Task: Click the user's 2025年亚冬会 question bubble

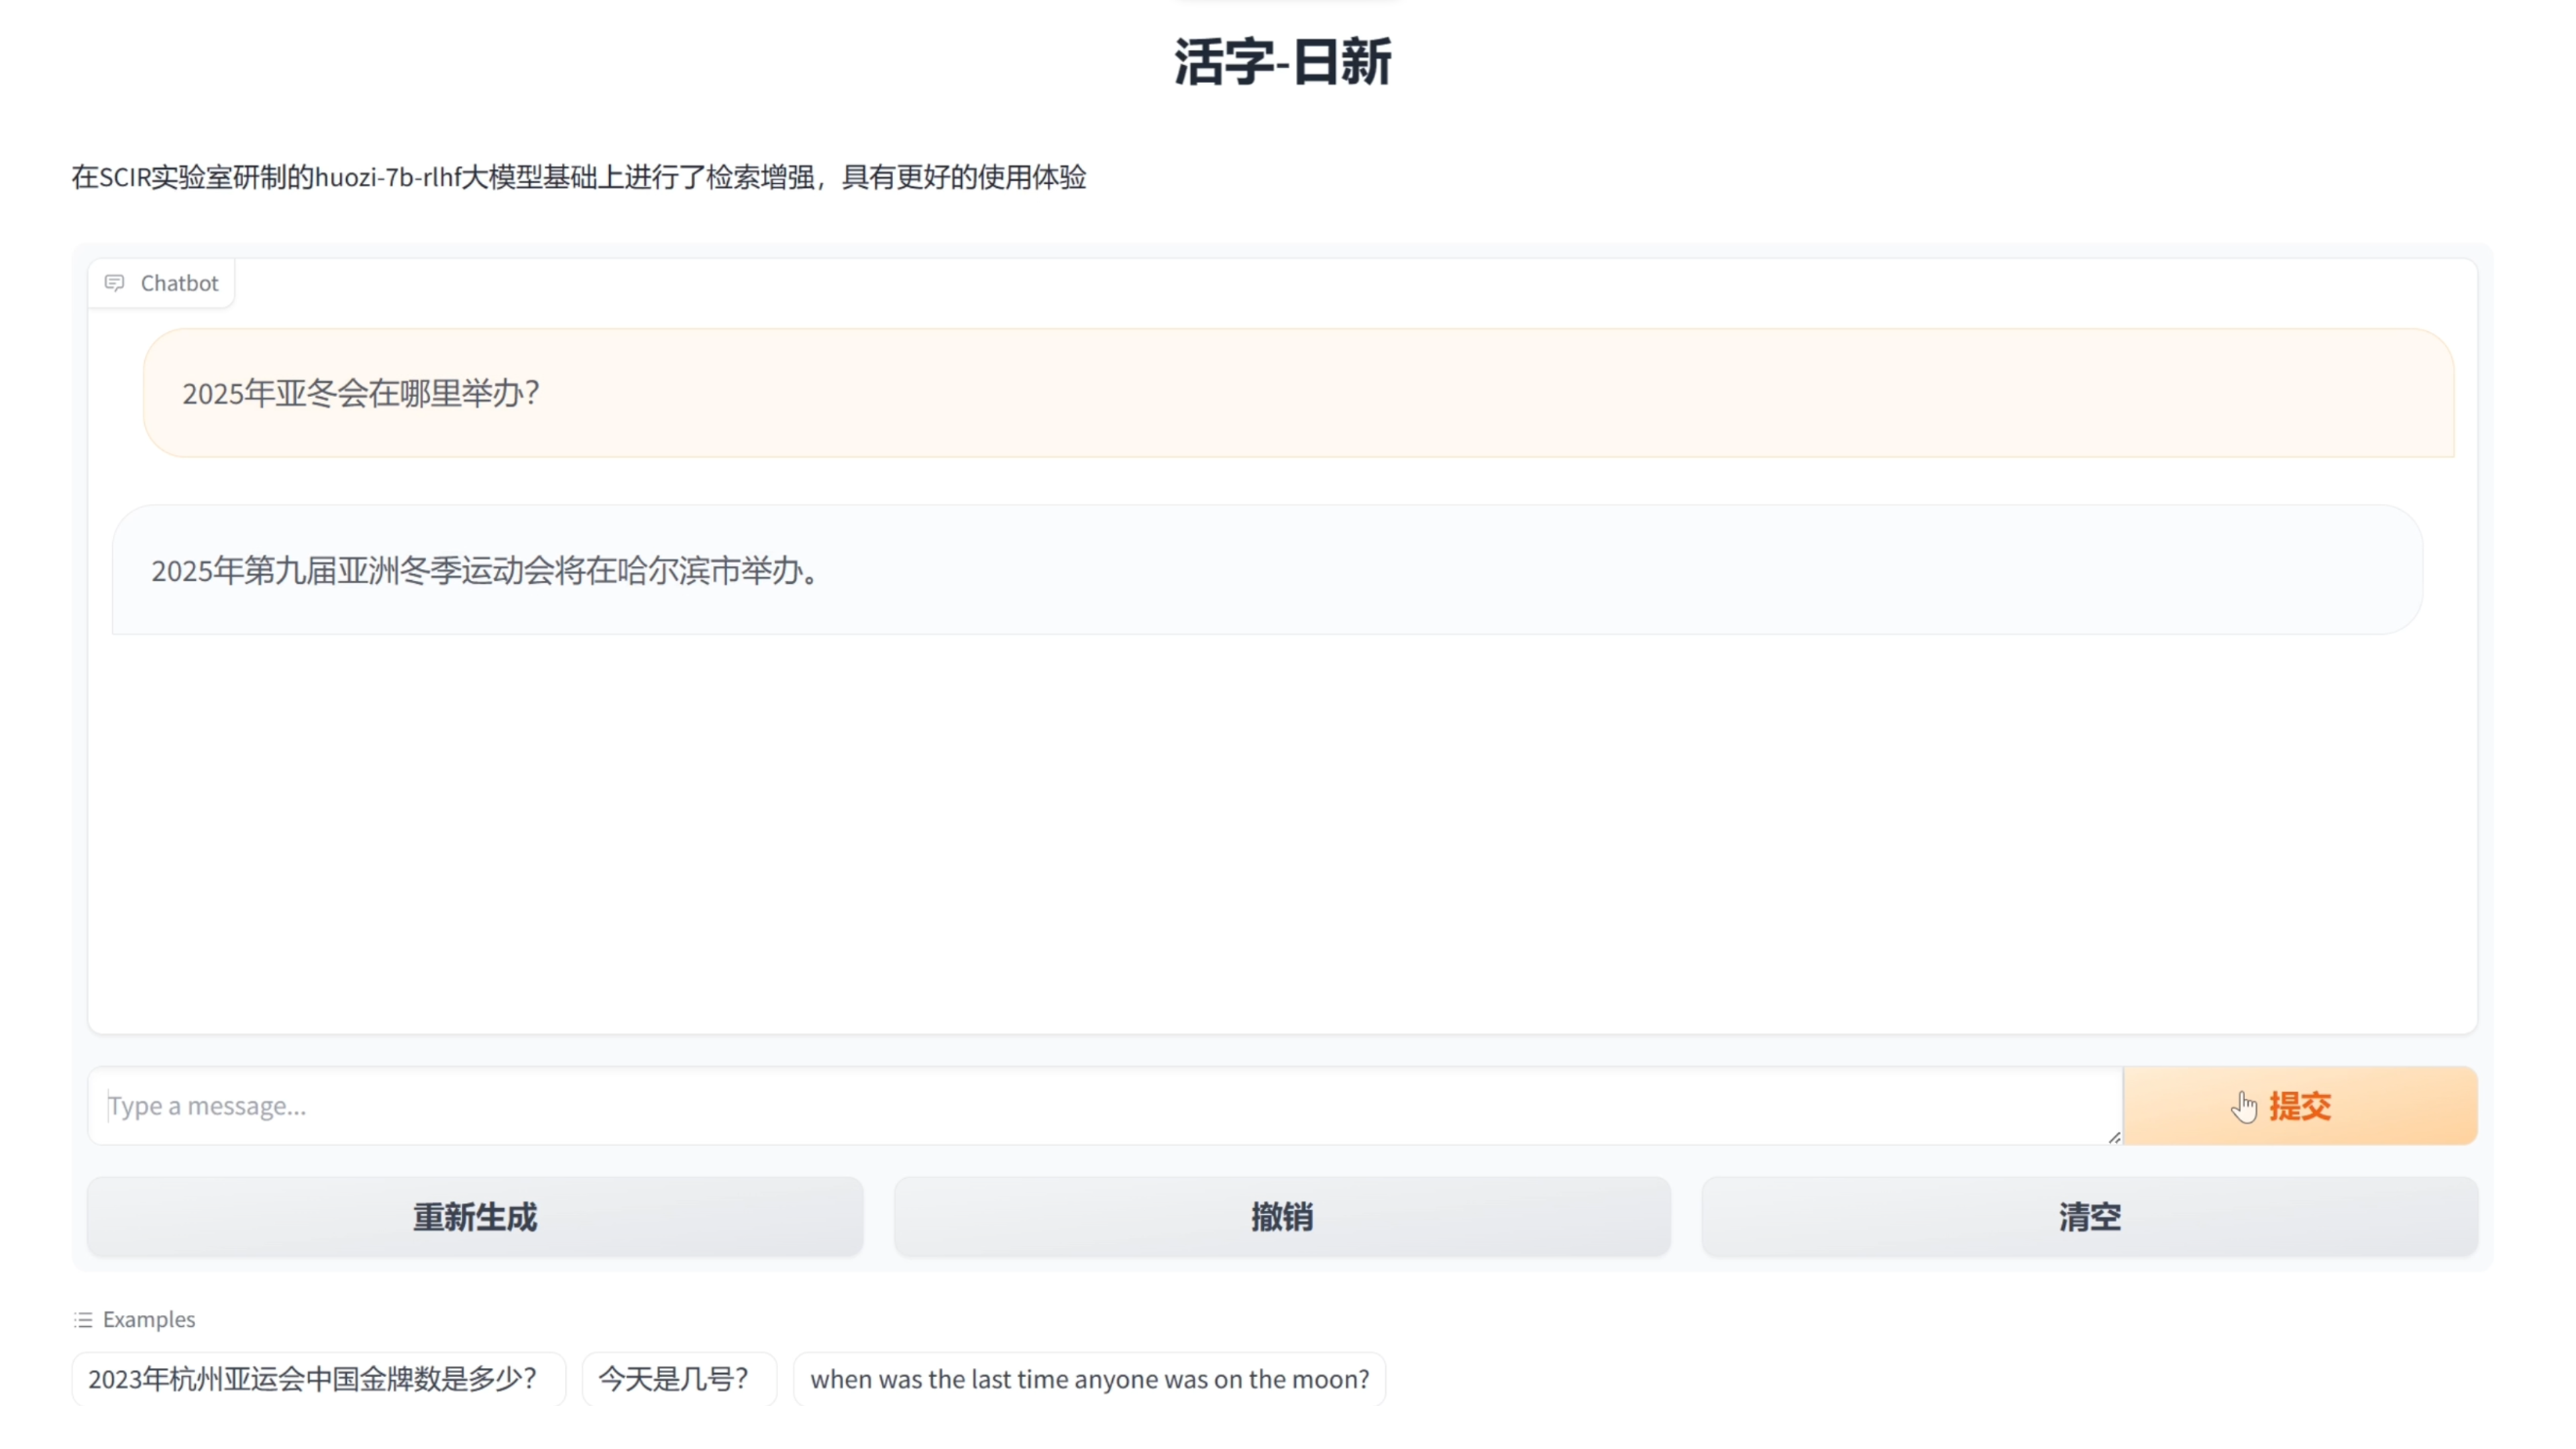Action: tap(1298, 393)
